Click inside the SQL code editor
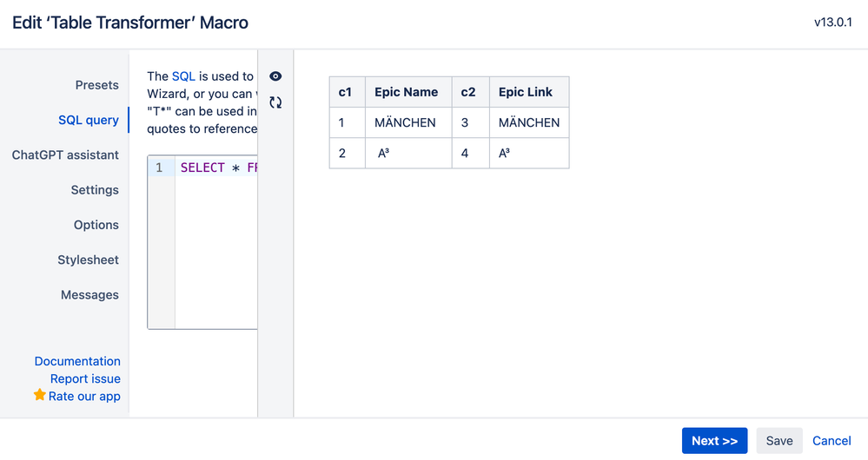The height and width of the screenshot is (460, 868). (215, 243)
